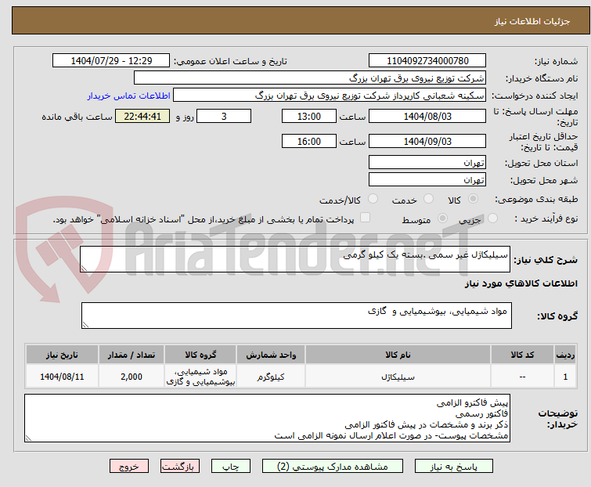Click the response deadline date 1404/08/03
591x487 pixels.
[427, 116]
